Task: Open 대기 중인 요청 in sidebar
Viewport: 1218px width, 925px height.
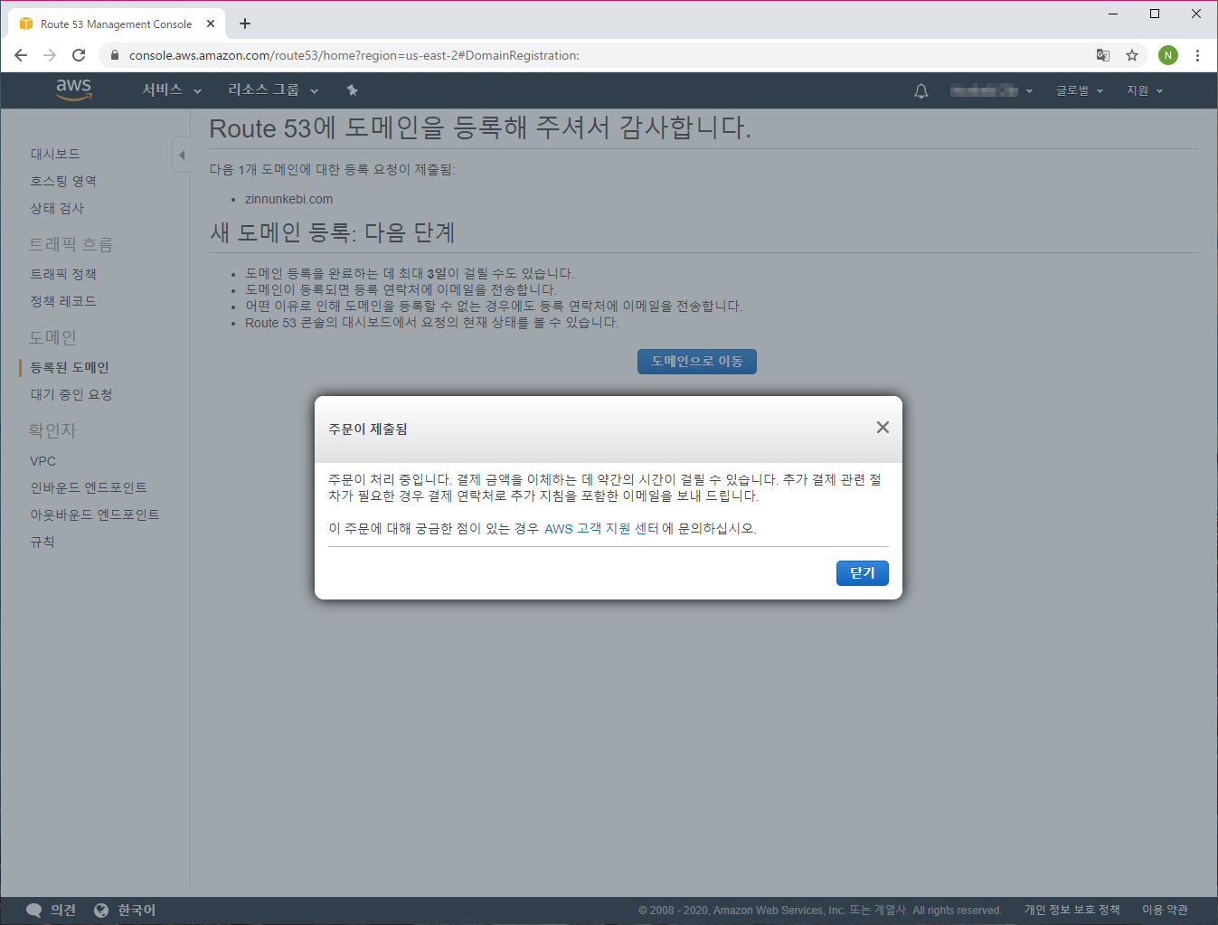Action: point(71,394)
